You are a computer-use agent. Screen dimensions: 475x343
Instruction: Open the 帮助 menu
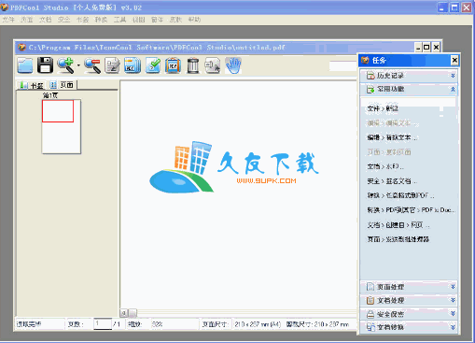[x=194, y=20]
